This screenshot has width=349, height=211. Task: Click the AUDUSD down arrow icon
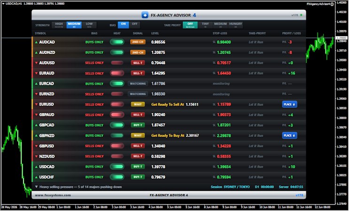tap(36, 63)
